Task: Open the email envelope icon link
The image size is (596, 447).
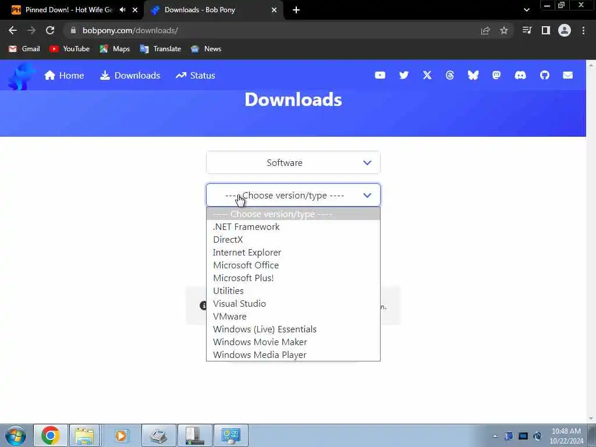Action: click(567, 75)
